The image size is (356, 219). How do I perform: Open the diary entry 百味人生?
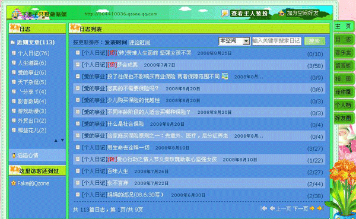tap(118, 172)
